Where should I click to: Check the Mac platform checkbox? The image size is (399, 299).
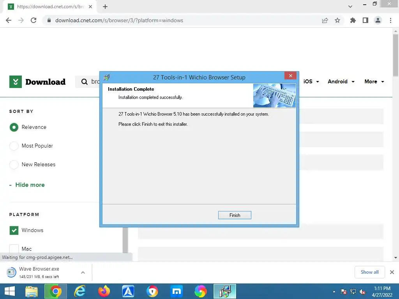click(14, 249)
